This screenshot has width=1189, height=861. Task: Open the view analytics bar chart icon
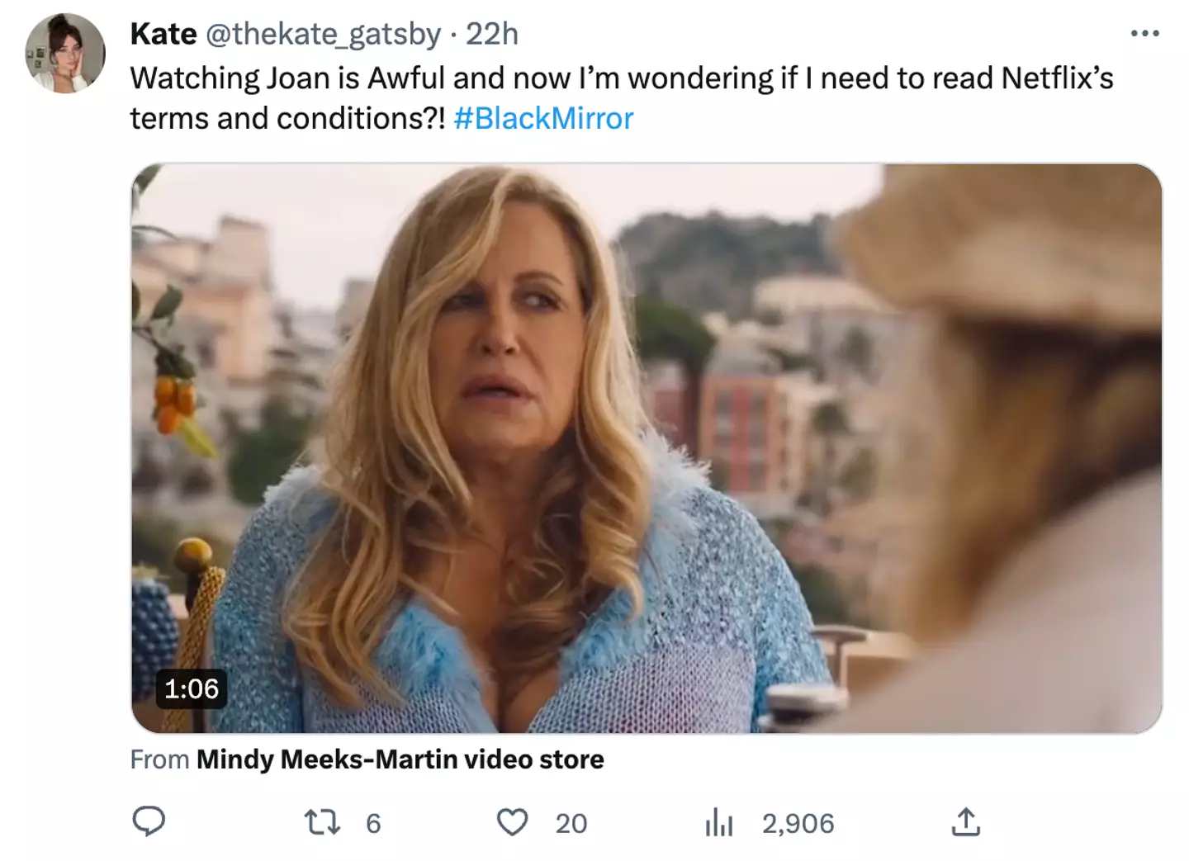tap(718, 822)
